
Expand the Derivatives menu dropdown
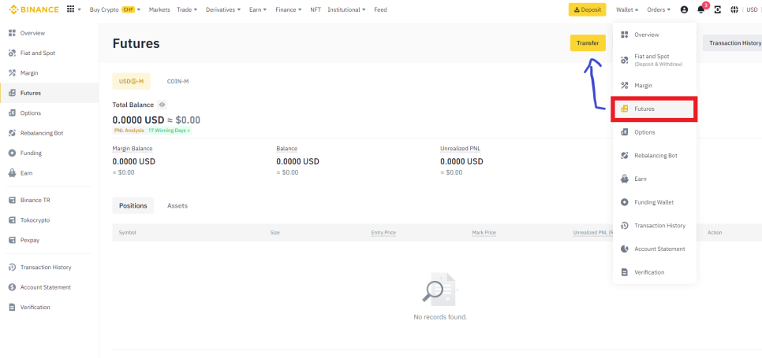(223, 9)
